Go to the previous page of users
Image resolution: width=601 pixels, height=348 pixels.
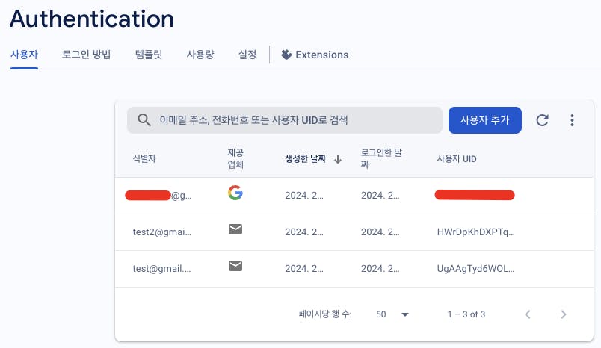[x=528, y=314]
